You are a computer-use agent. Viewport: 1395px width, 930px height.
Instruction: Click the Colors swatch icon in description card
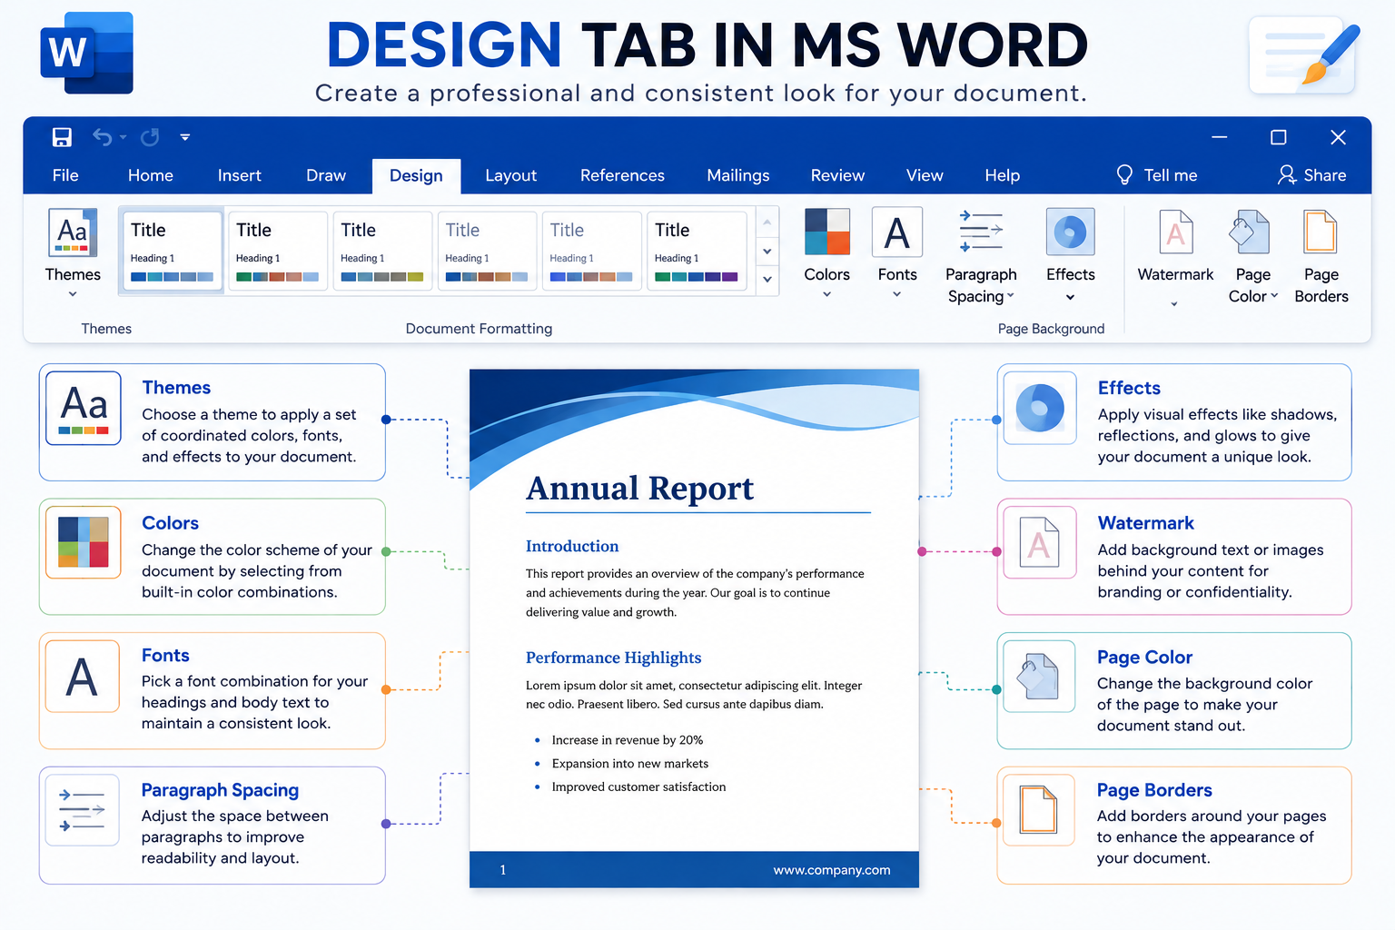pyautogui.click(x=84, y=542)
